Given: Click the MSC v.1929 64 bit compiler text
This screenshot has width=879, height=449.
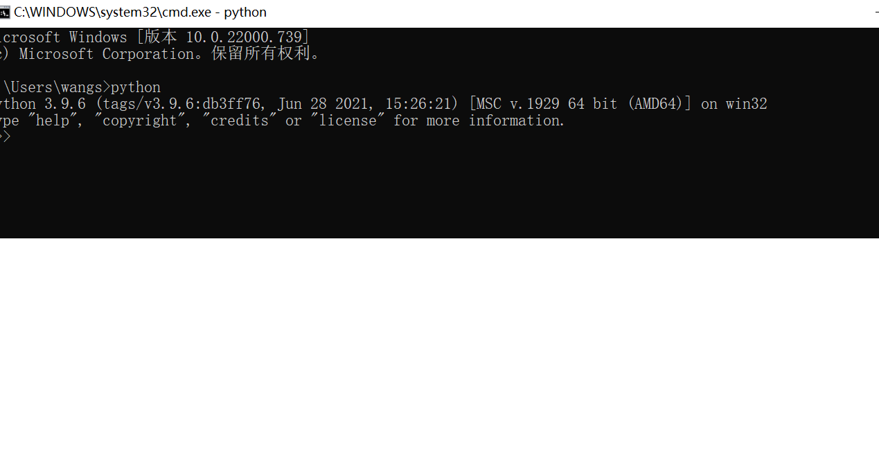Looking at the screenshot, I should tap(546, 104).
